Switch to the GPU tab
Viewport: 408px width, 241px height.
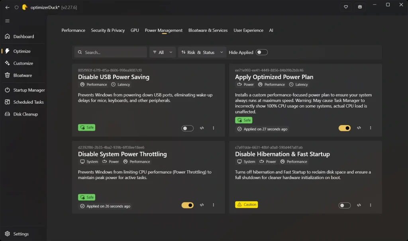click(x=135, y=30)
